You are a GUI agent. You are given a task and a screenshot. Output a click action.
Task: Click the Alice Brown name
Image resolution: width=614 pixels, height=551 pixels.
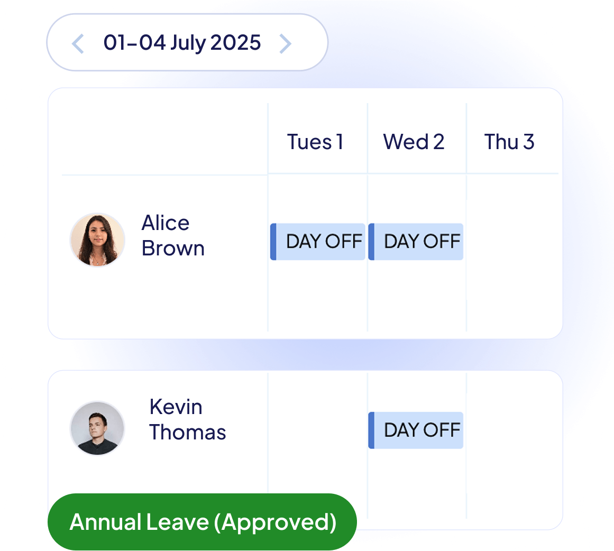tap(173, 236)
